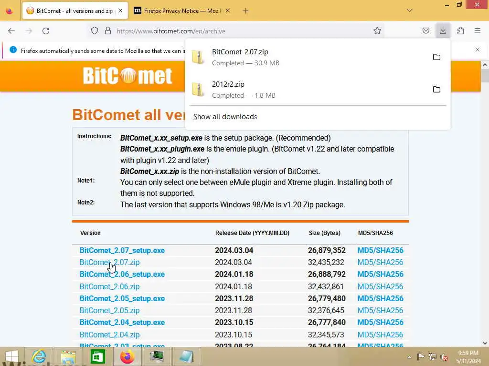Show 2012r2.zip in its folder

(436, 89)
